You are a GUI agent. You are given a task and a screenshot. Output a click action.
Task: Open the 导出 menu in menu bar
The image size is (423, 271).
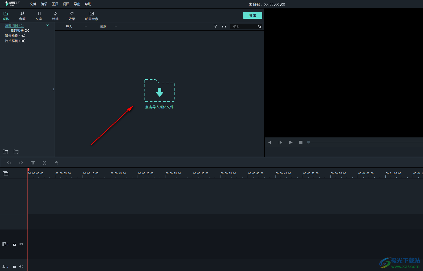click(x=77, y=4)
